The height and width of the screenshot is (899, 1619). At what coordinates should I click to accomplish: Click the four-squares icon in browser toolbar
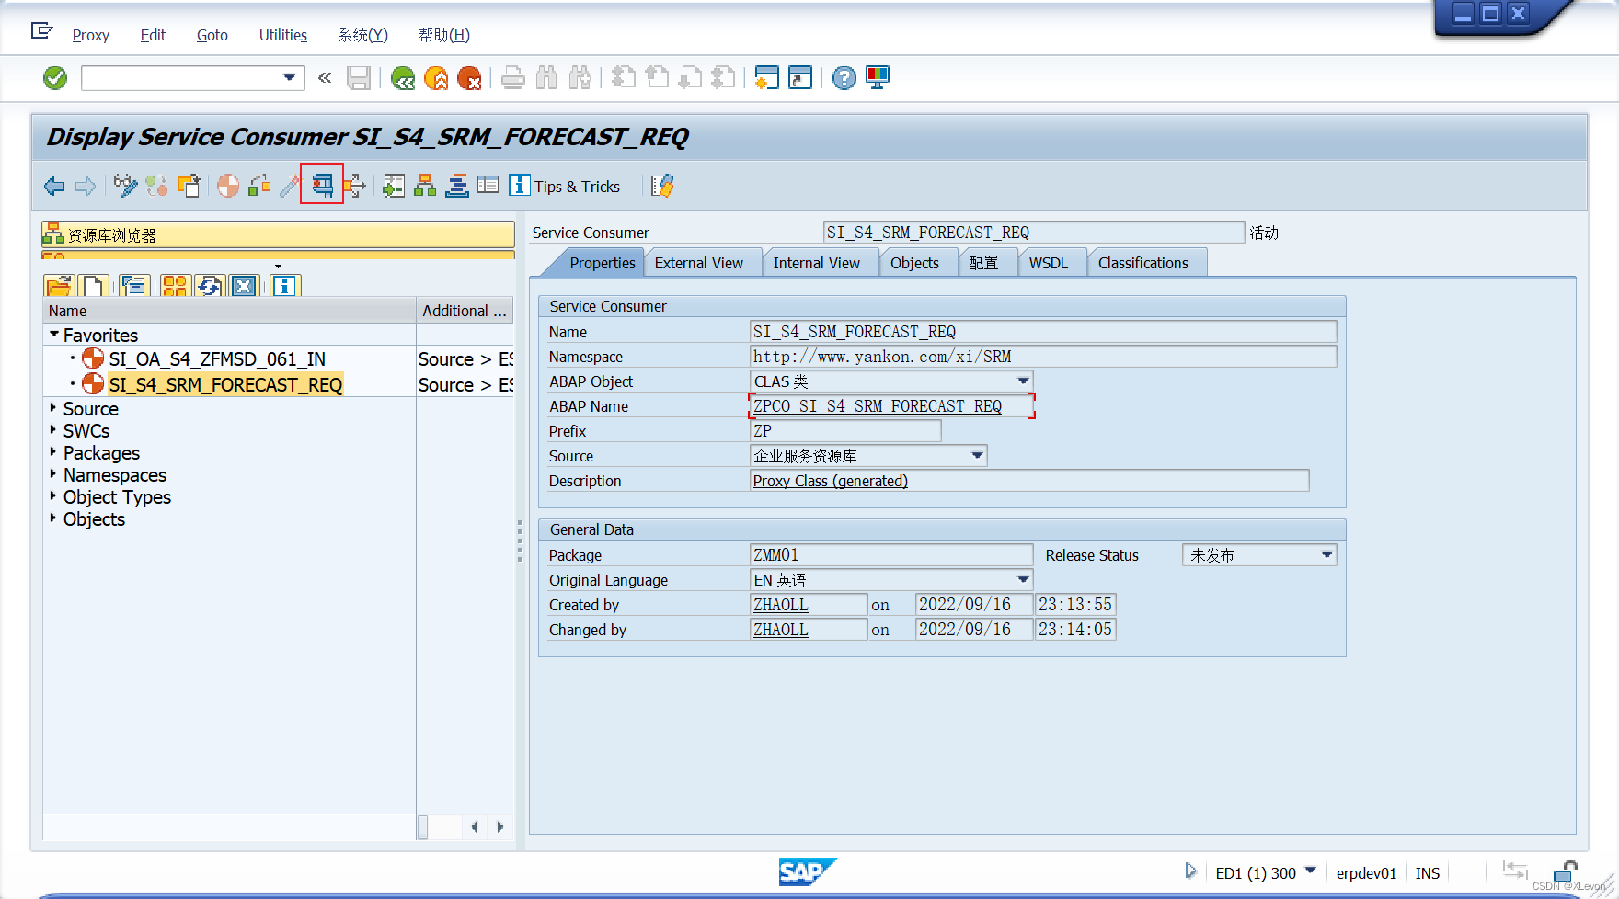(x=174, y=286)
